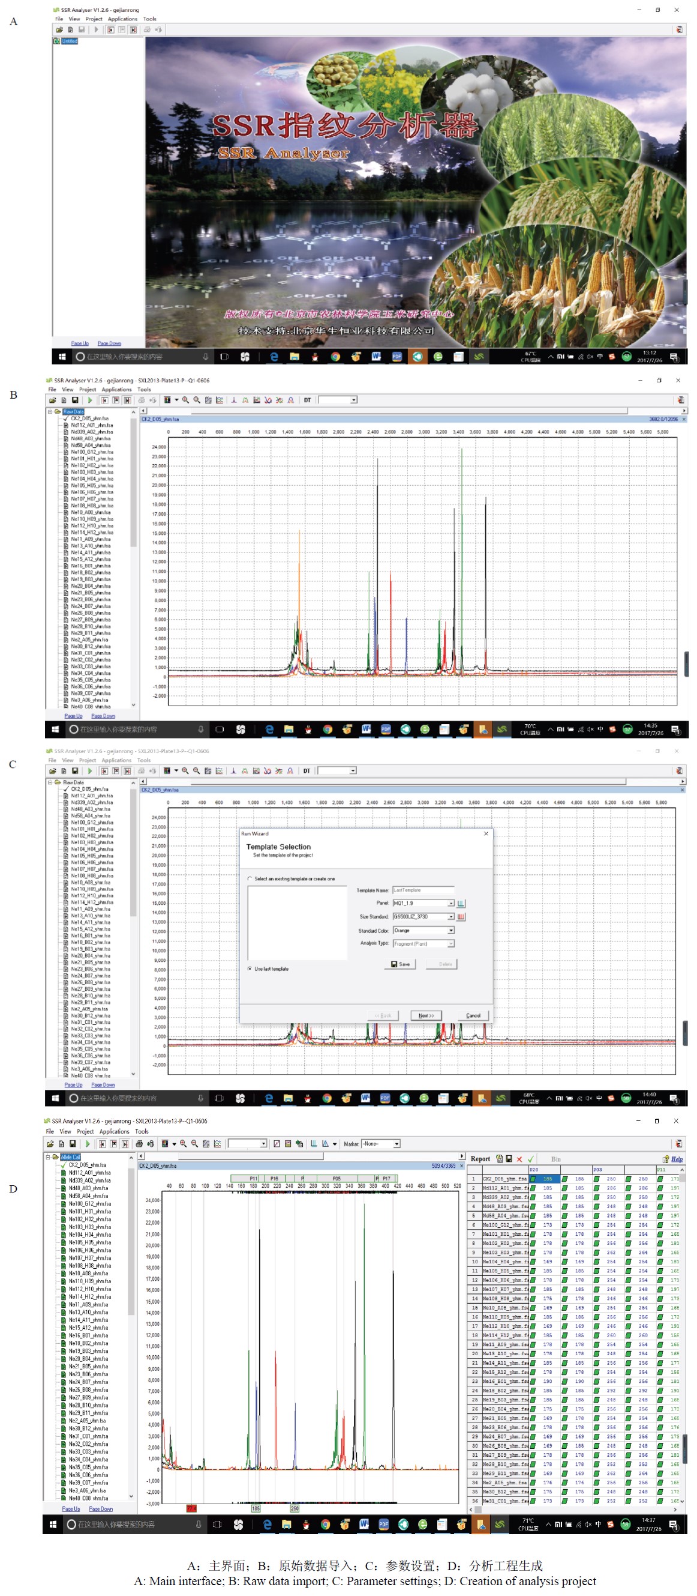
Task: Open Edge browser from panel A taskbar
Action: click(274, 356)
